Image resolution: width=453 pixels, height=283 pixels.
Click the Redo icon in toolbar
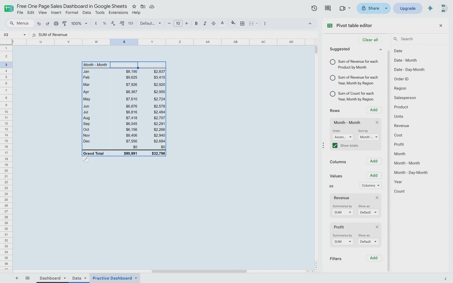coord(48,23)
